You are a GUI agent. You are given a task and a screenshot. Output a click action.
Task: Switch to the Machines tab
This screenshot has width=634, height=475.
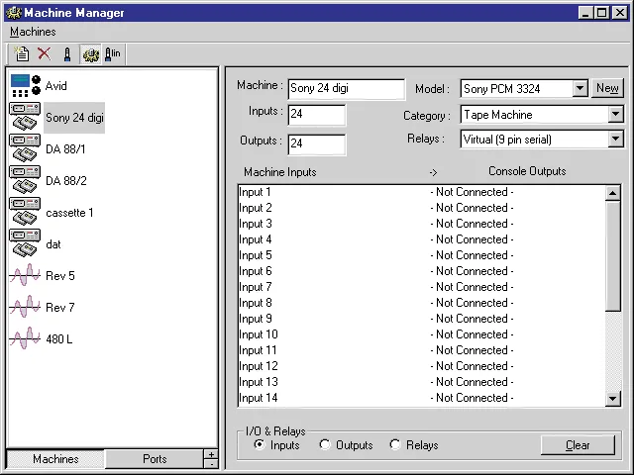pos(55,459)
